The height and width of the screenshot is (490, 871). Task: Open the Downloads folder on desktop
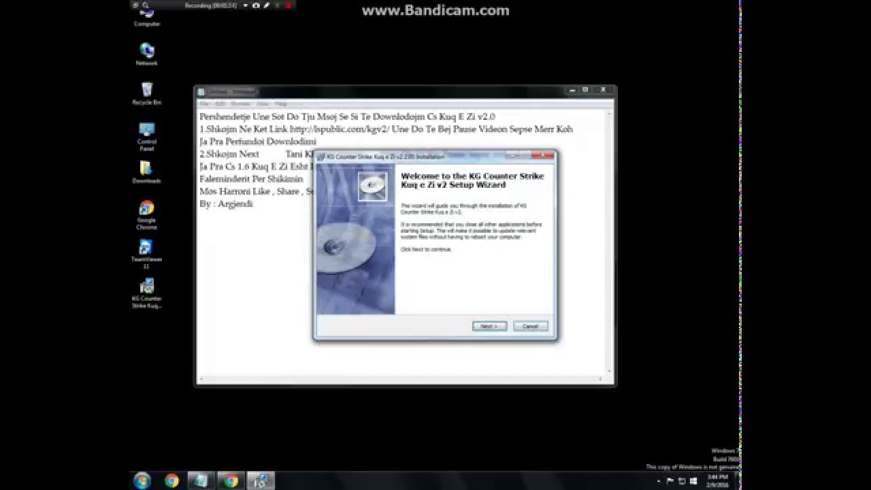(x=147, y=172)
